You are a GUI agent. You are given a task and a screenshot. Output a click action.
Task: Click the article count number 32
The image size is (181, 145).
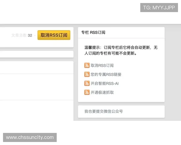point(30,35)
